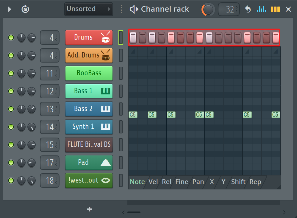The width and height of the screenshot is (297, 218).
Task: Mute the Drums channel green LED
Action: (x=11, y=38)
